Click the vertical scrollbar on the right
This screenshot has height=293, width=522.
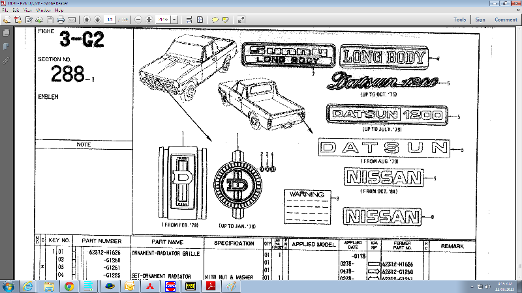pos(519,153)
